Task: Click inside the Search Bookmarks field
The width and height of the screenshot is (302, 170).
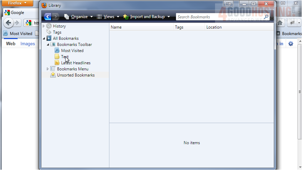Action: (219, 17)
